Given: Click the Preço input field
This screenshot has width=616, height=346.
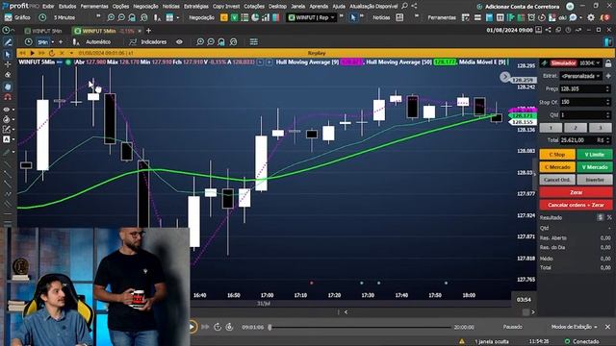Looking at the screenshot, I should point(584,89).
